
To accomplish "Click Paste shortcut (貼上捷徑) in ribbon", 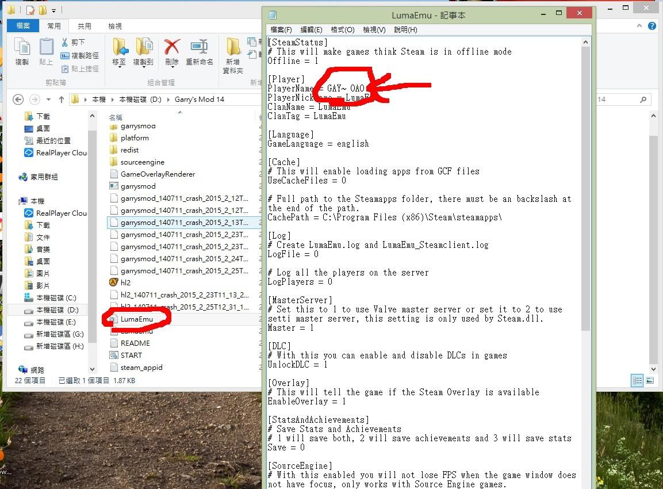I will click(79, 68).
